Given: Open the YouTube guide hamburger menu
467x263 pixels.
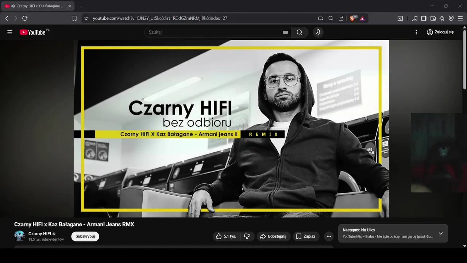Looking at the screenshot, I should [10, 32].
